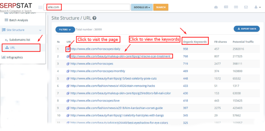Click the newspaper icon in top header
This screenshot has width=265, height=131.
pyautogui.click(x=226, y=7)
